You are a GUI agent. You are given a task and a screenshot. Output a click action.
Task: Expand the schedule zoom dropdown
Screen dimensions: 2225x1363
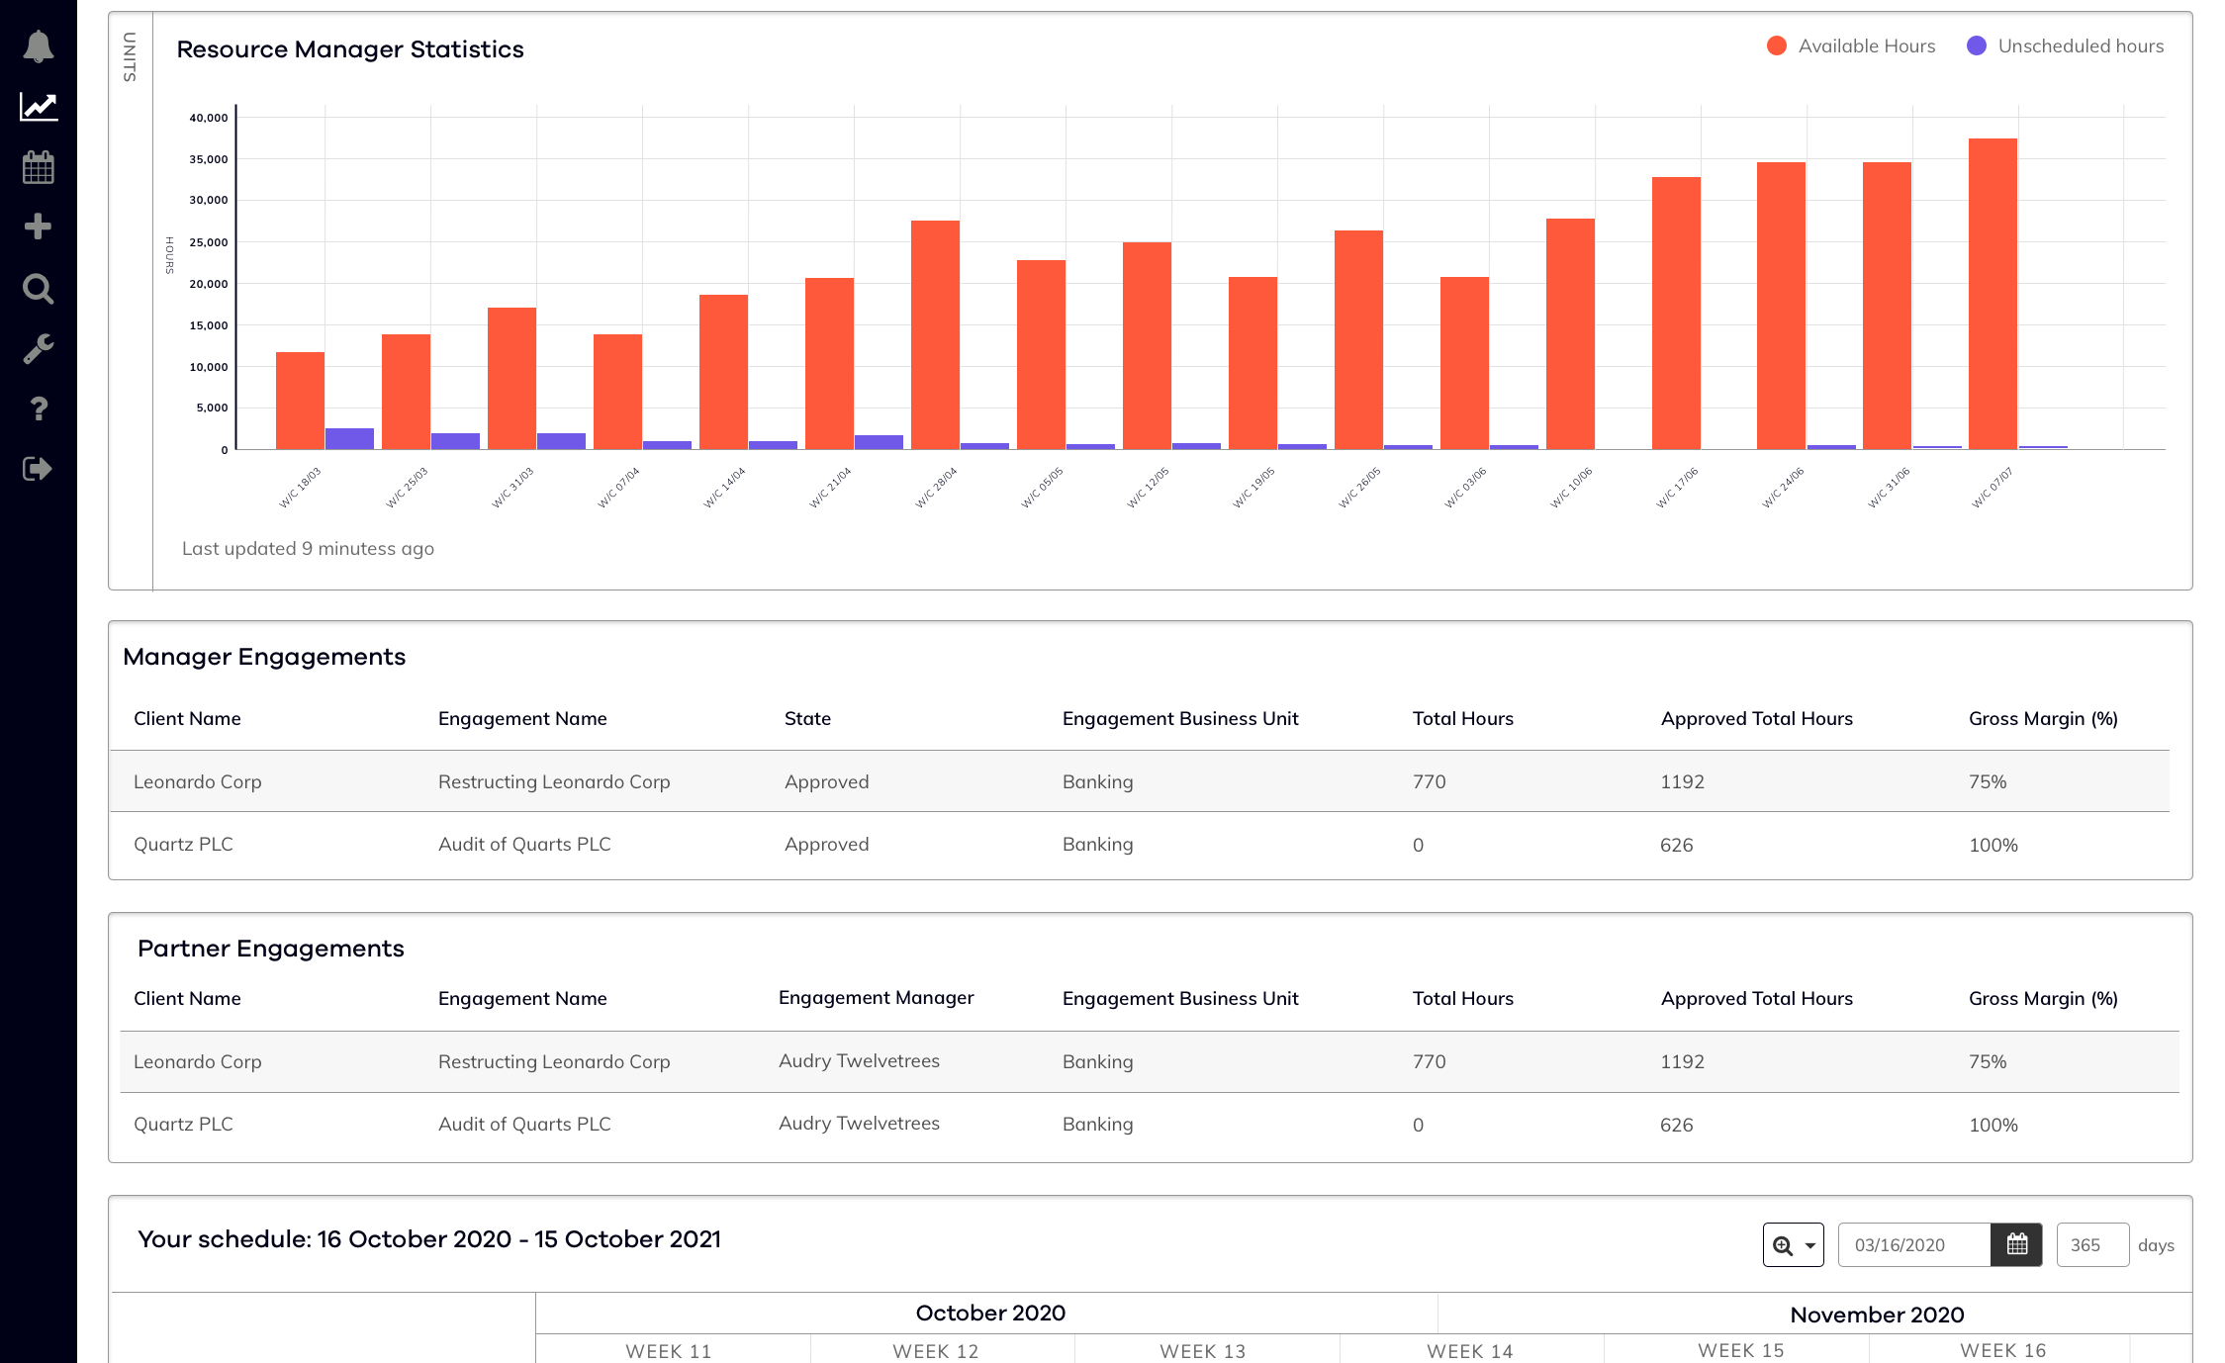coord(1793,1244)
